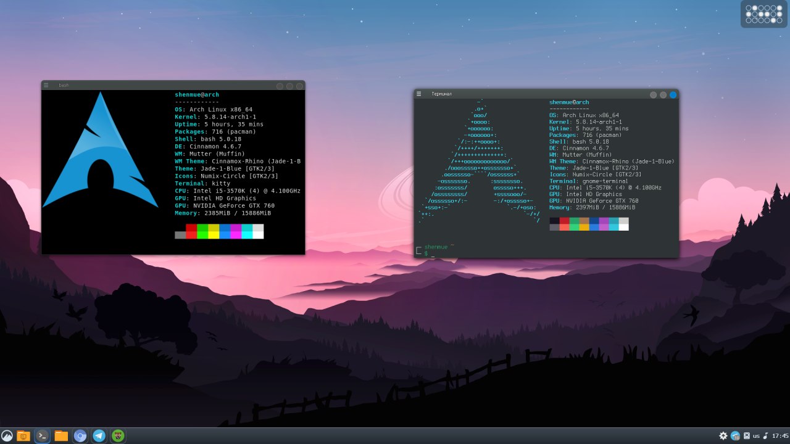
Task: Switch keyboard layout via 'us' indicator
Action: point(756,436)
